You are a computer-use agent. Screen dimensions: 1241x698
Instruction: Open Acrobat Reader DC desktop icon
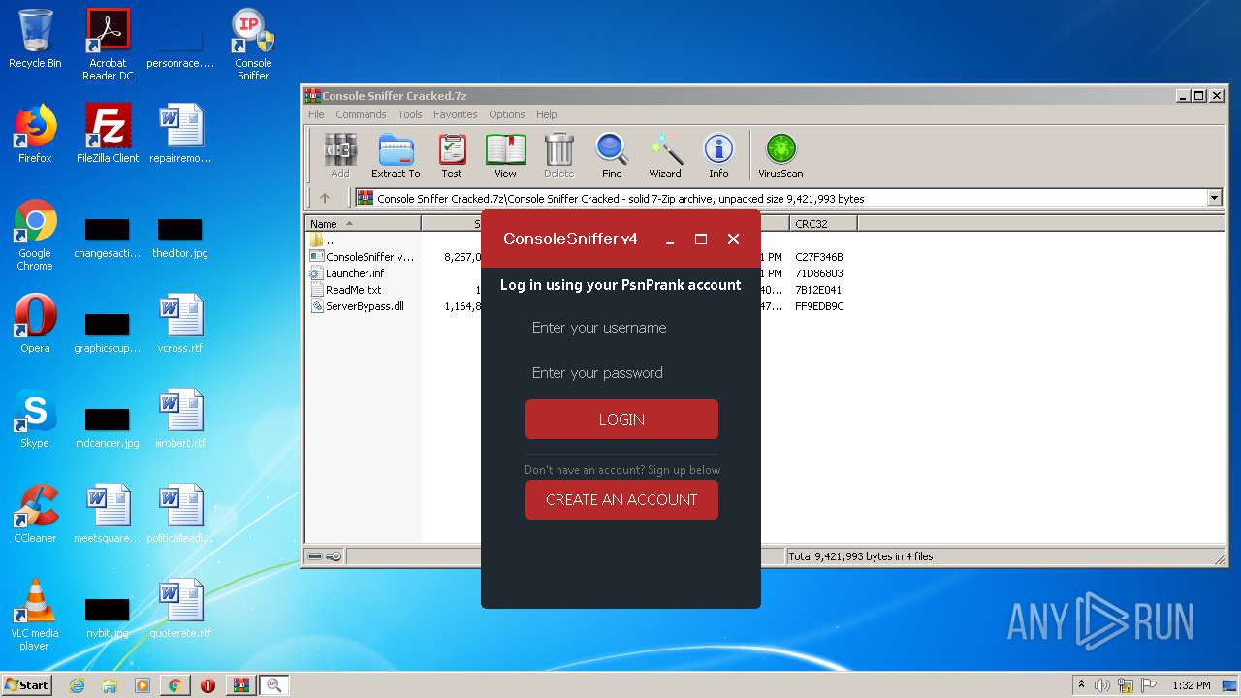[x=108, y=45]
